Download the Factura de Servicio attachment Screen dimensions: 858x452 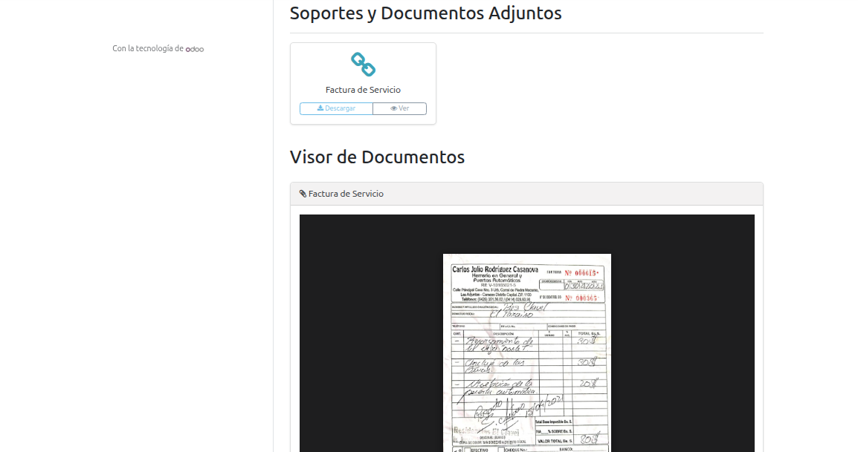336,108
